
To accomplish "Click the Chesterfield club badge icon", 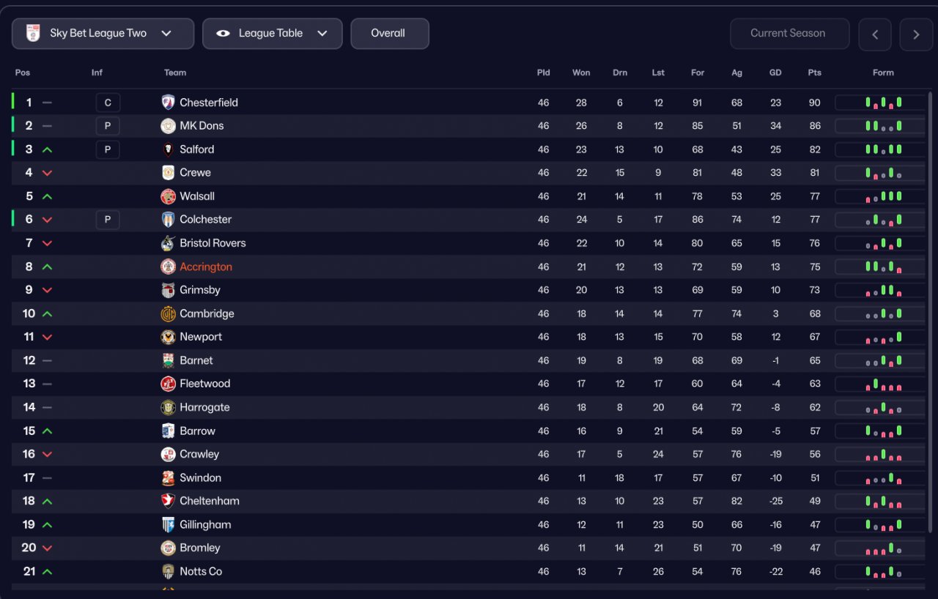I will (x=169, y=103).
